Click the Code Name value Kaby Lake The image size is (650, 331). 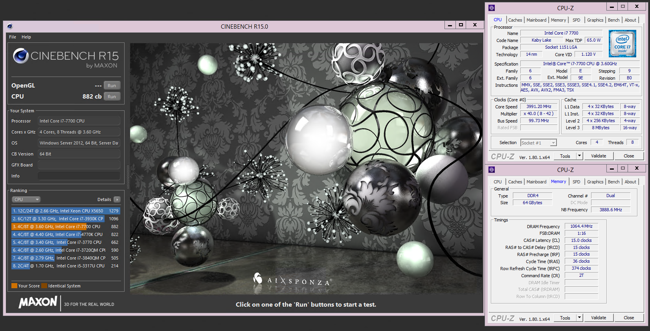pyautogui.click(x=541, y=40)
